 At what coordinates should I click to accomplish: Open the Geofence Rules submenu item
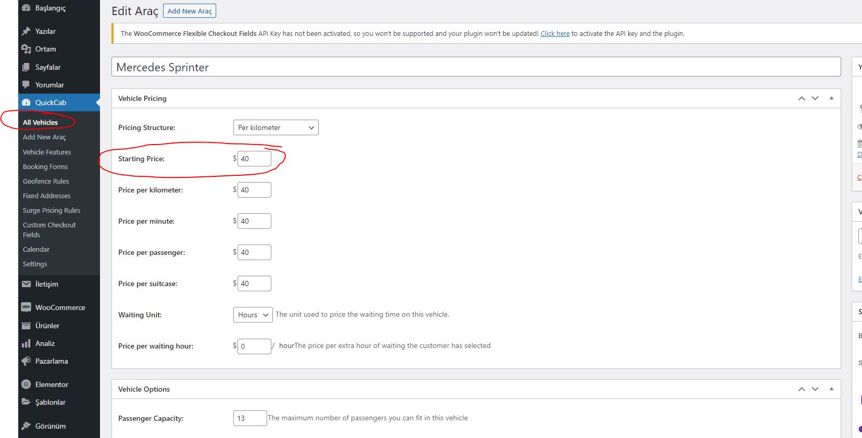pyautogui.click(x=46, y=181)
